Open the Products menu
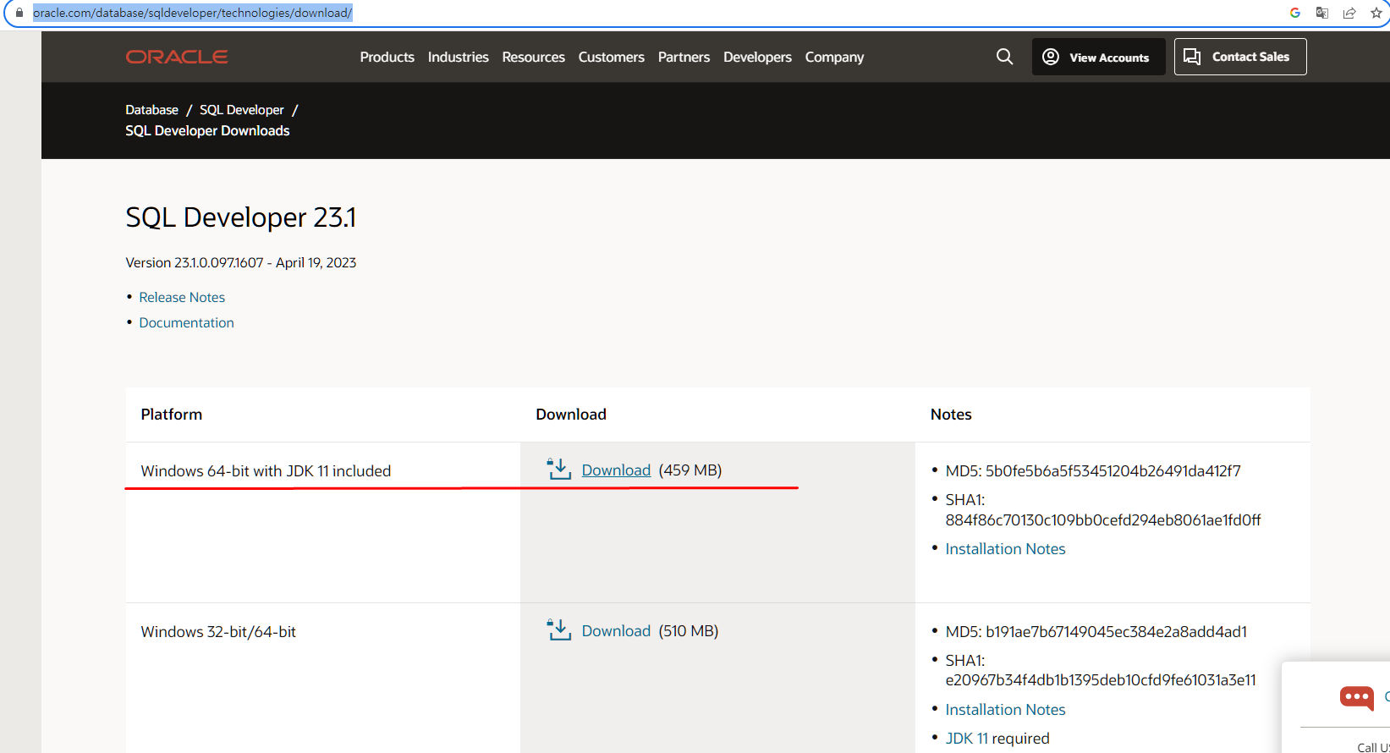This screenshot has height=753, width=1390. 387,57
